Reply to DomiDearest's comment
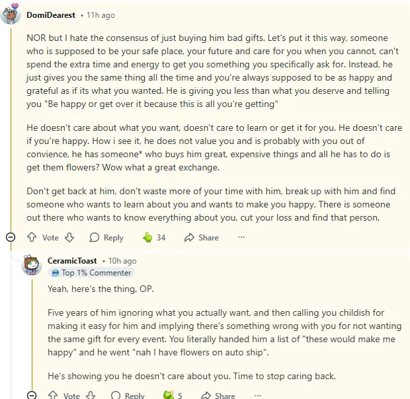 point(106,237)
